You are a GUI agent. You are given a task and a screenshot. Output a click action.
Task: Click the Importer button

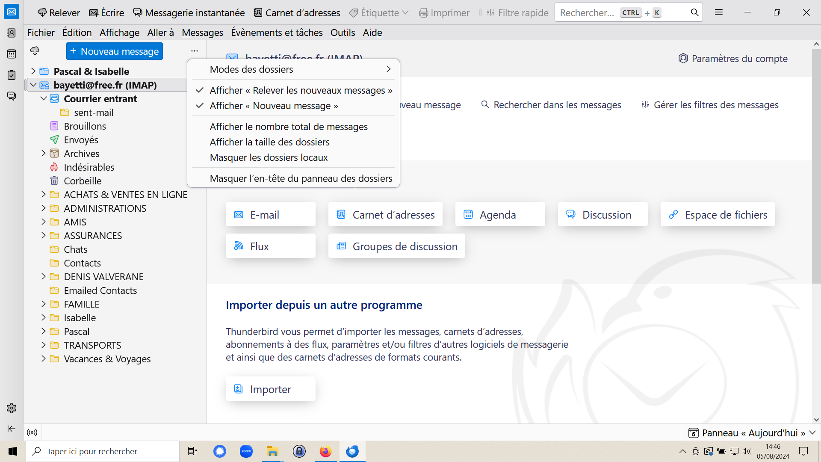click(270, 389)
